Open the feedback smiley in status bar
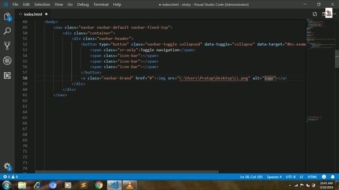The image size is (339, 190). 324,177
